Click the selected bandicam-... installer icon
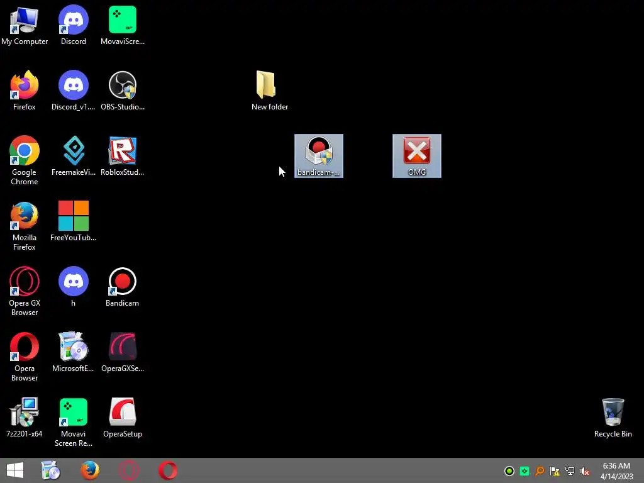This screenshot has height=483, width=644. 319,156
